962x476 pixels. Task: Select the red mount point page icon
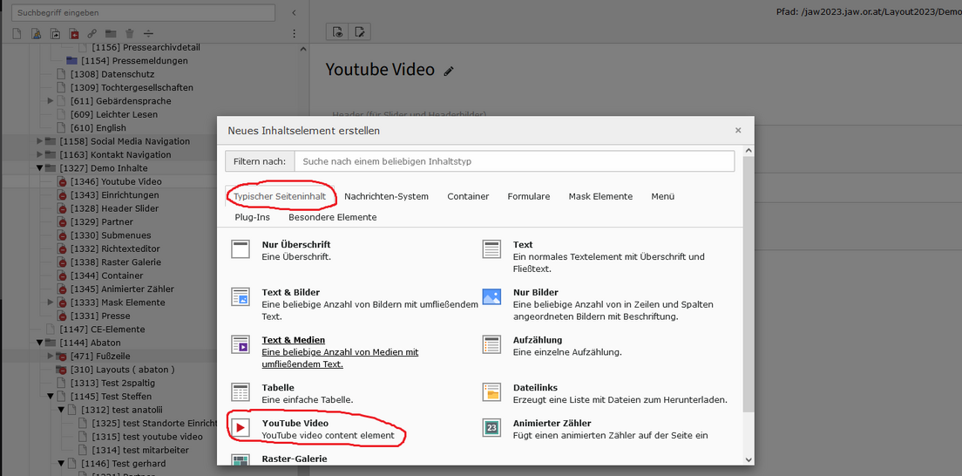pyautogui.click(x=73, y=34)
